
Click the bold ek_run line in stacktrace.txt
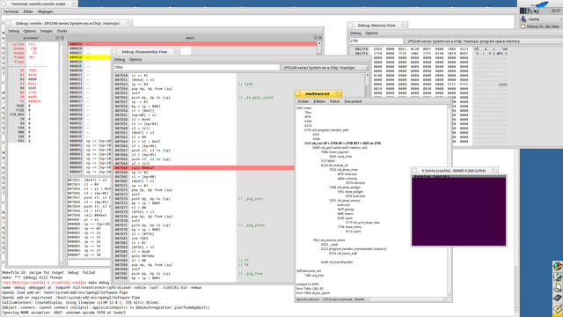tap(342, 143)
